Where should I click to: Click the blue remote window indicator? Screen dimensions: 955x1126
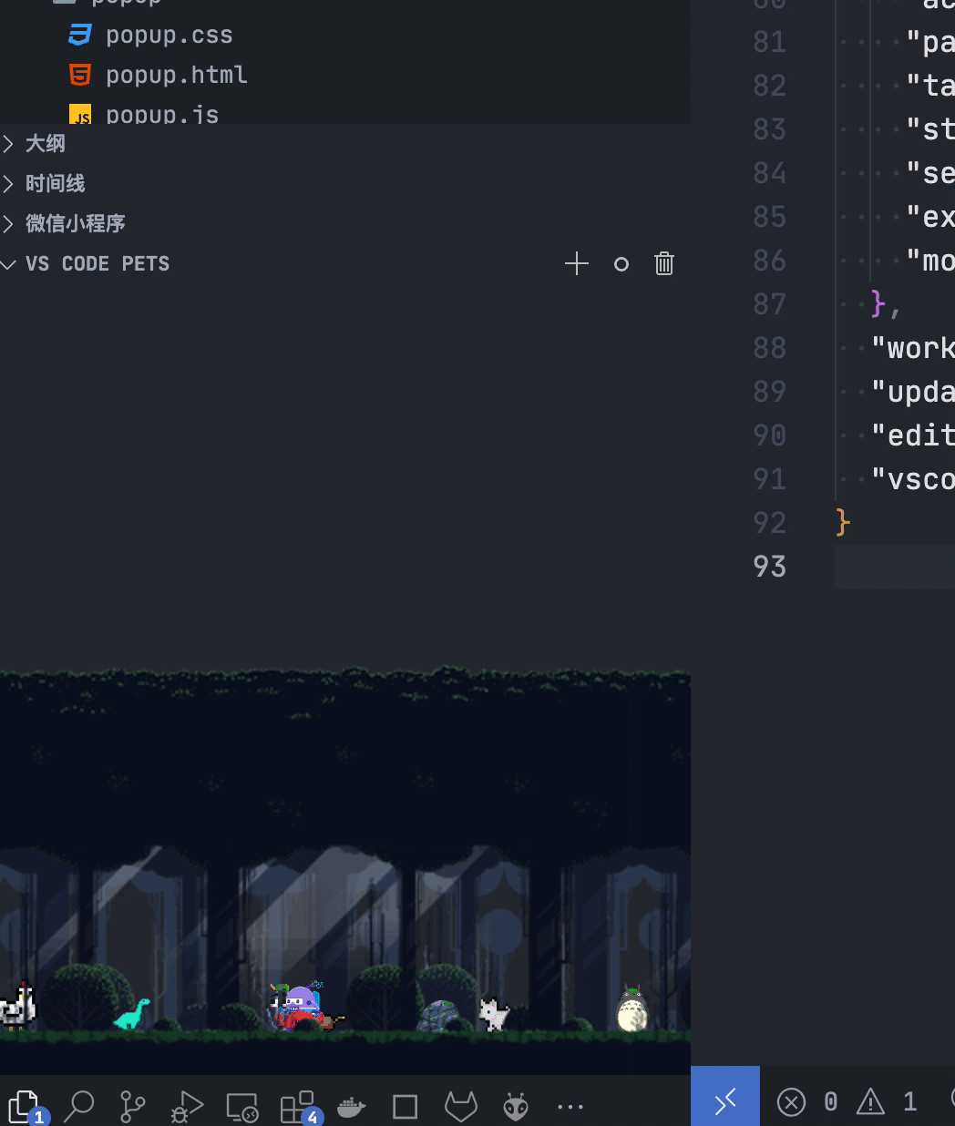tap(725, 1100)
